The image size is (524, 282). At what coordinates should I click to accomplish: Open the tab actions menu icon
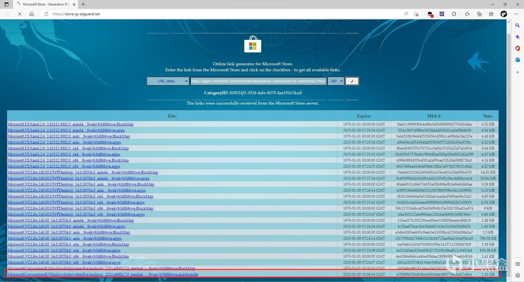(x=6, y=4)
